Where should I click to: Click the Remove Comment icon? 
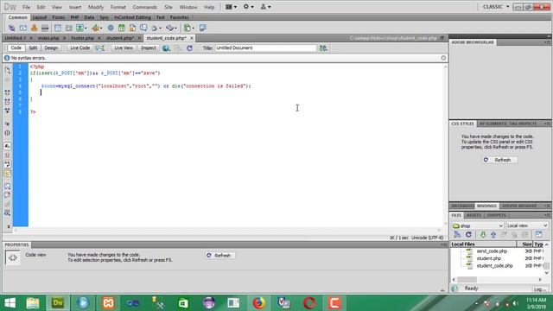pyautogui.click(x=8, y=194)
